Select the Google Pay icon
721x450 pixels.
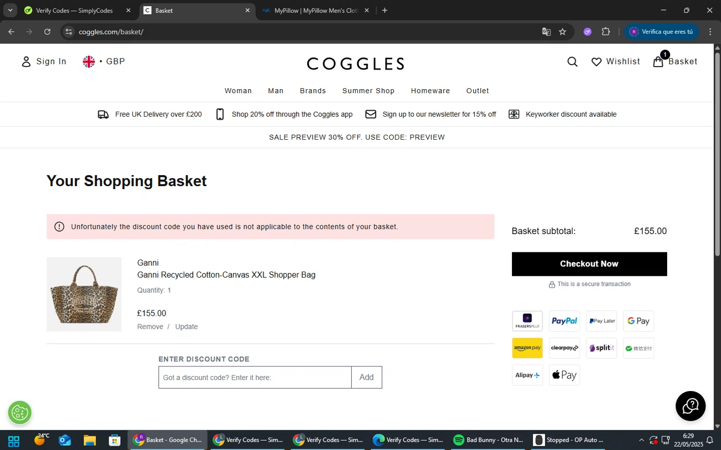638,321
